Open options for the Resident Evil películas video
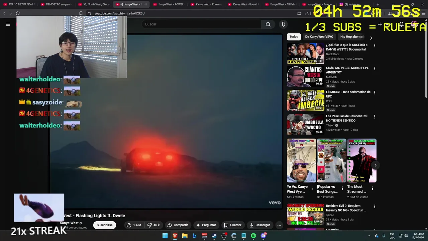428x241 pixels. (x=374, y=117)
